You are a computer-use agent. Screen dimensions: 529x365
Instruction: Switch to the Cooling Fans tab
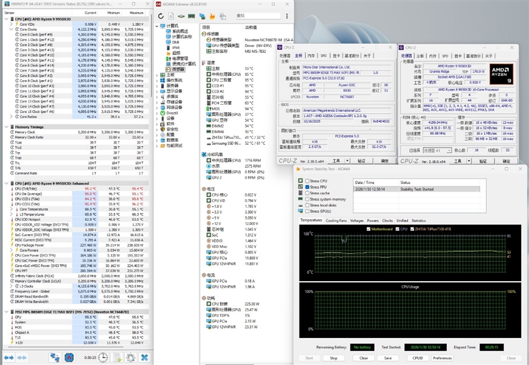(336, 220)
